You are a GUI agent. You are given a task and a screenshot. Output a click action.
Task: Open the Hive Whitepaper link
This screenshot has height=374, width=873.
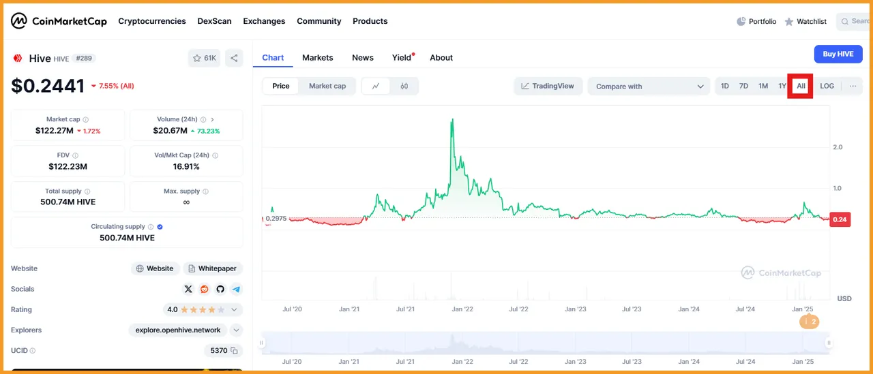coord(213,268)
